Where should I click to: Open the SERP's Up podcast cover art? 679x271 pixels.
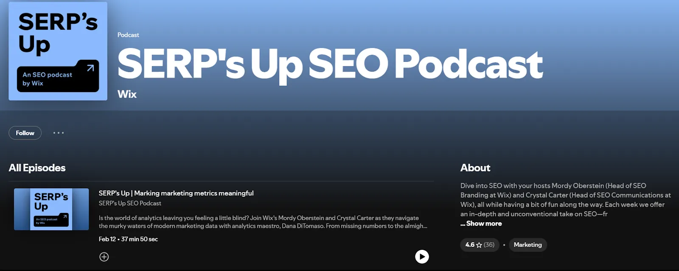pyautogui.click(x=58, y=51)
